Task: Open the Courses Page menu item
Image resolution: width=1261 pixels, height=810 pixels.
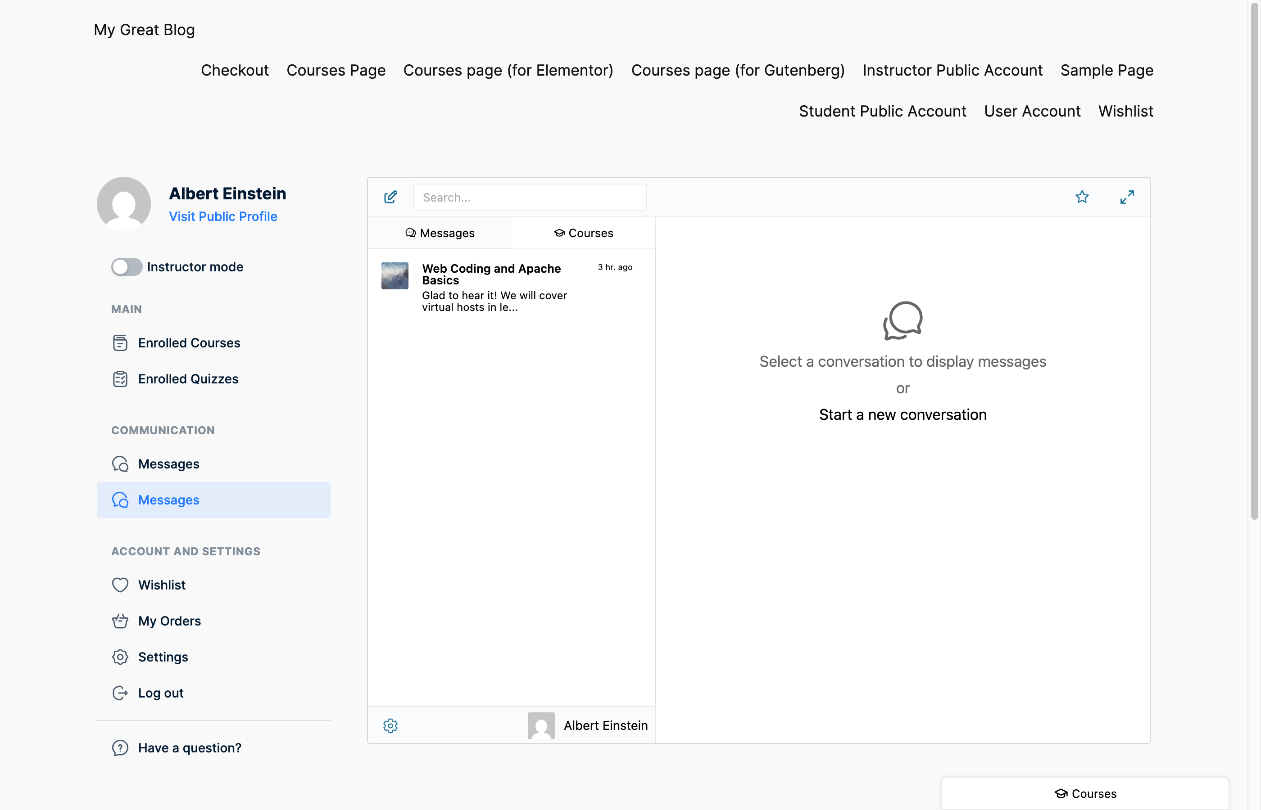Action: coord(336,70)
